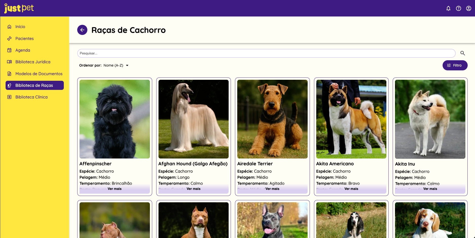Viewport: 475px width, 238px height.
Task: Click the Akita Americano breed name
Action: coord(335,164)
